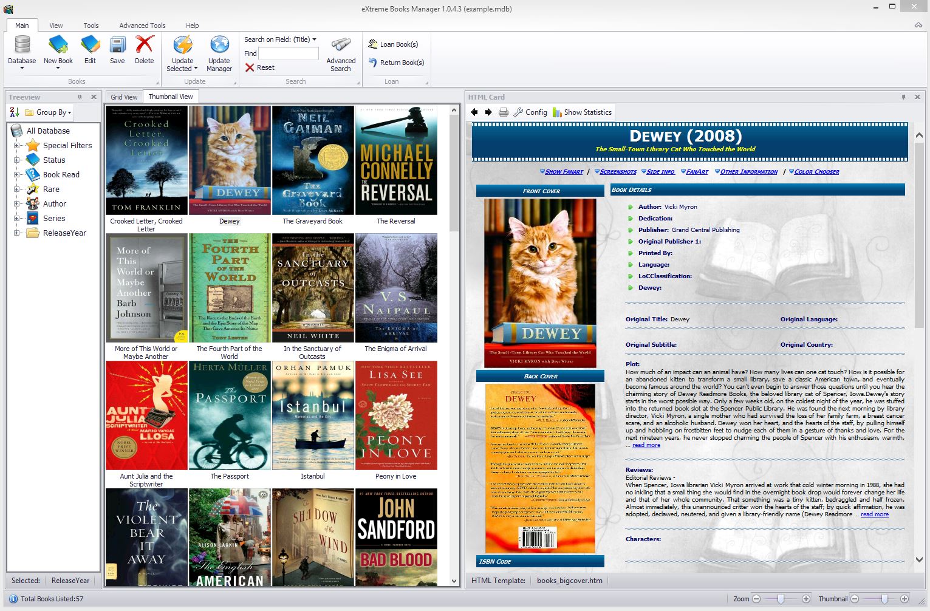Open the Database ribbon button
Image resolution: width=930 pixels, height=611 pixels.
[22, 52]
